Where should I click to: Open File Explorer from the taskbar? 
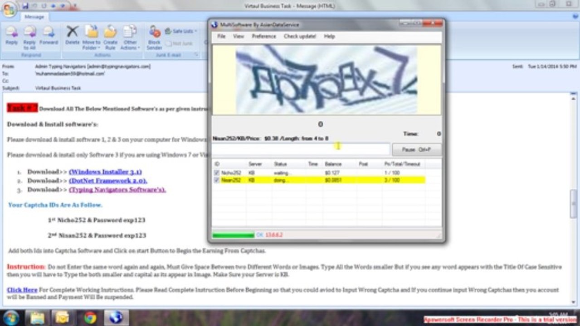[x=38, y=317]
